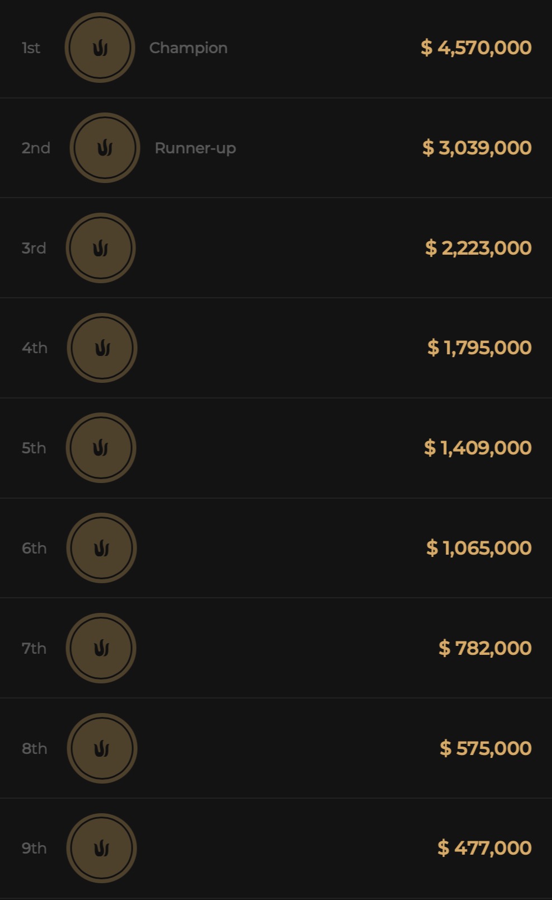Viewport: 552px width, 900px height.
Task: Click the 5th place avatar icon
Action: pos(101,448)
